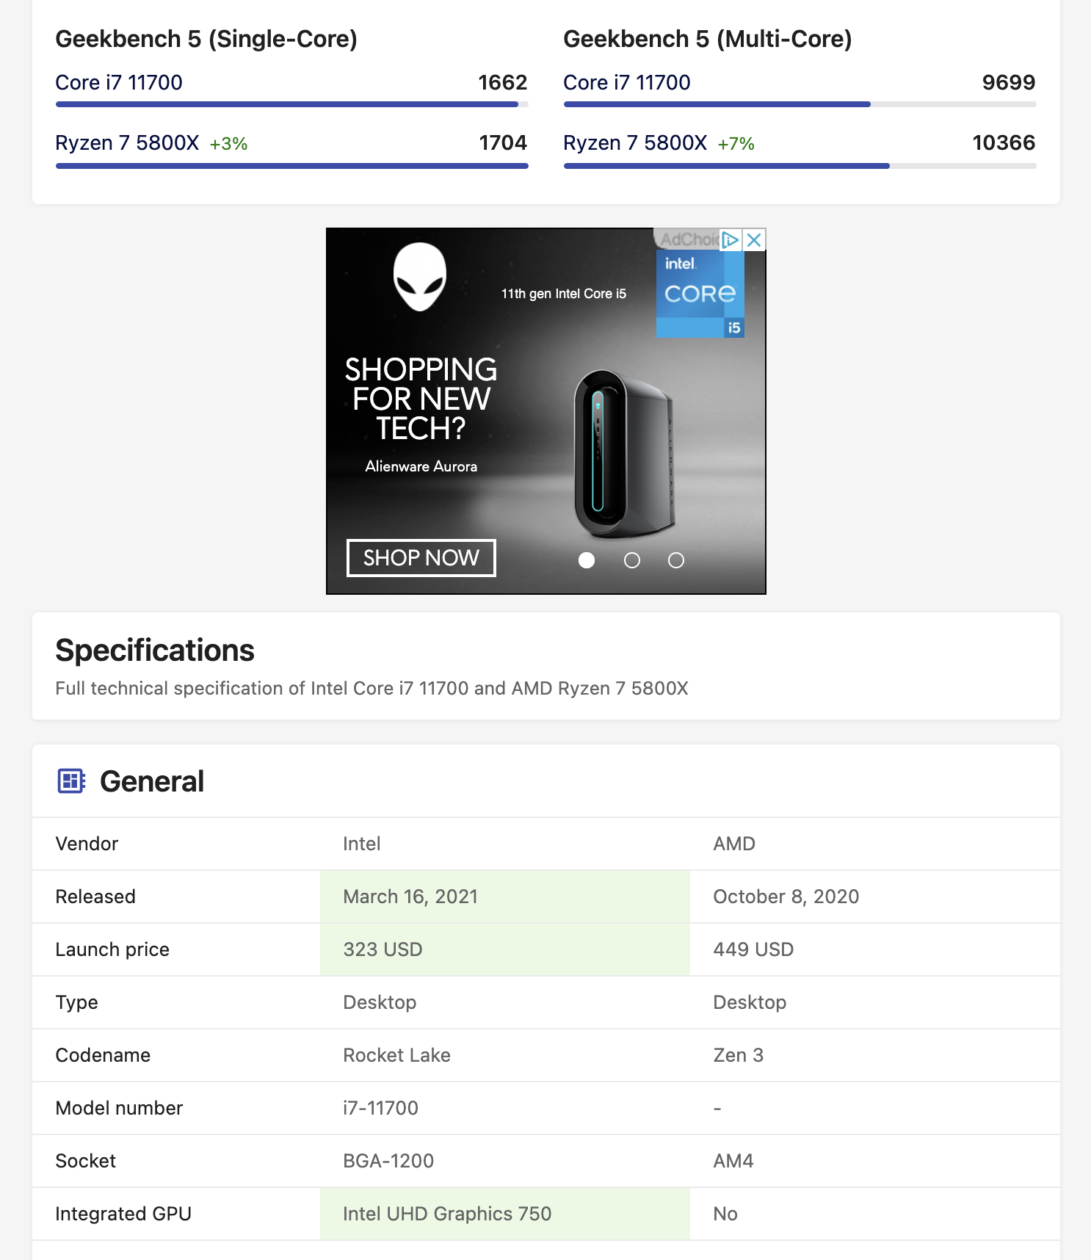Close the Alienware ad with X icon
This screenshot has height=1260, width=1091.
754,239
